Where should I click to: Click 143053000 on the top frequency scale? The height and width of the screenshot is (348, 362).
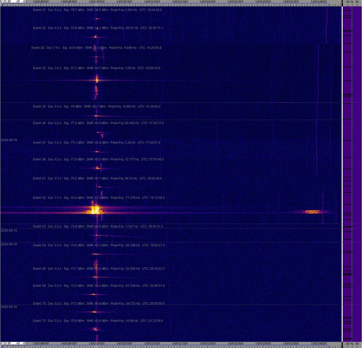[x=263, y=2]
